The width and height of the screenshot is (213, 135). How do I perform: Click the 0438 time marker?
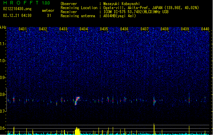pyautogui.click(x=165, y=29)
